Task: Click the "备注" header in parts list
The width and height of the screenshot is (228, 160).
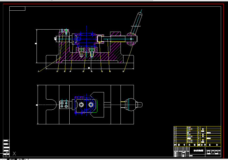Action: 213,145
